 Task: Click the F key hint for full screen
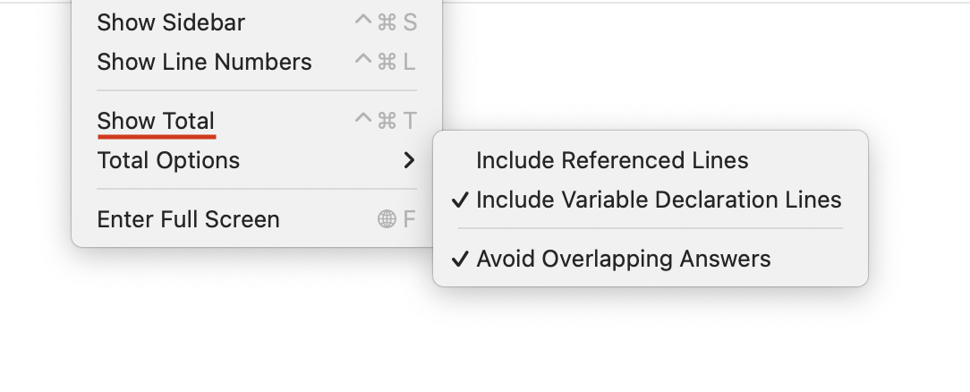click(x=410, y=219)
